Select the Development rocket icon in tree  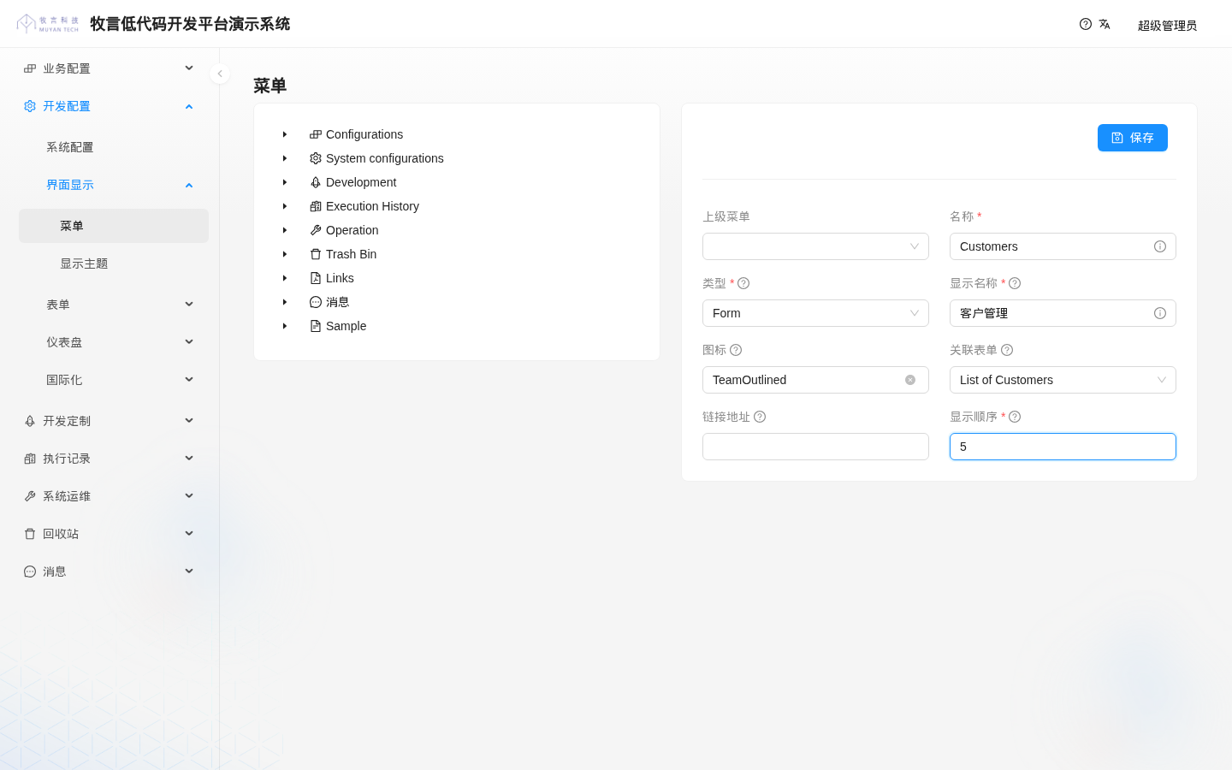pyautogui.click(x=316, y=182)
